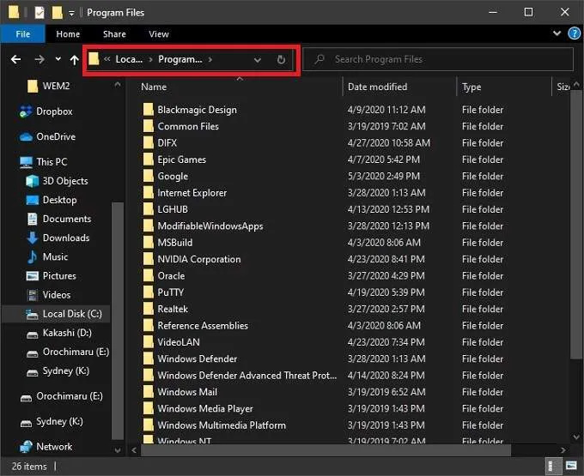Expand the address bar history dropdown

(258, 60)
